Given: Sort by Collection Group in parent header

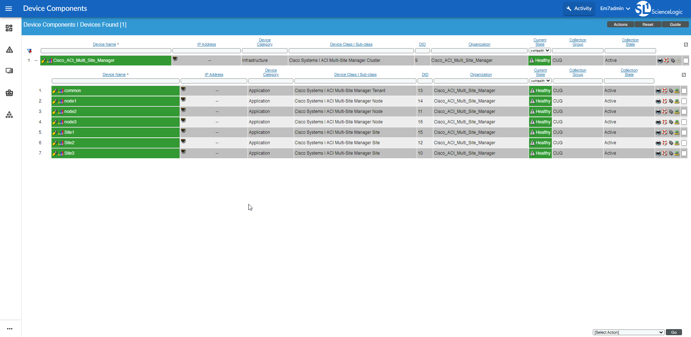Looking at the screenshot, I should [x=578, y=42].
